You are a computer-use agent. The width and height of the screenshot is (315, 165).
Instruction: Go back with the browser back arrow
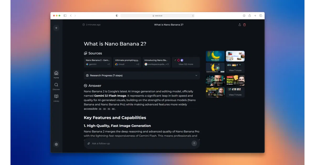click(x=71, y=16)
